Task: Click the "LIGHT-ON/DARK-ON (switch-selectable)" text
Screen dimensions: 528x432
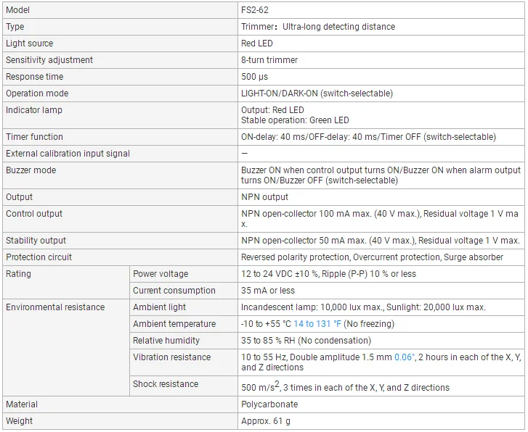Action: (317, 94)
